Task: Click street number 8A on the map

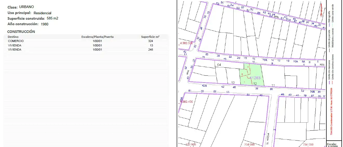Action: click(x=303, y=62)
